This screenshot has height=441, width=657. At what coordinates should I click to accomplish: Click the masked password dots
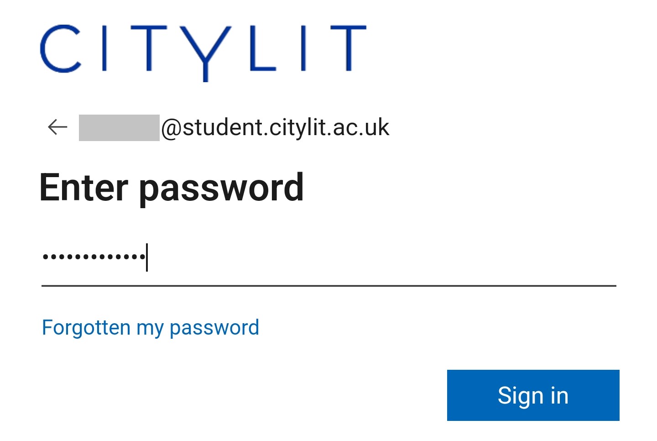pyautogui.click(x=94, y=257)
